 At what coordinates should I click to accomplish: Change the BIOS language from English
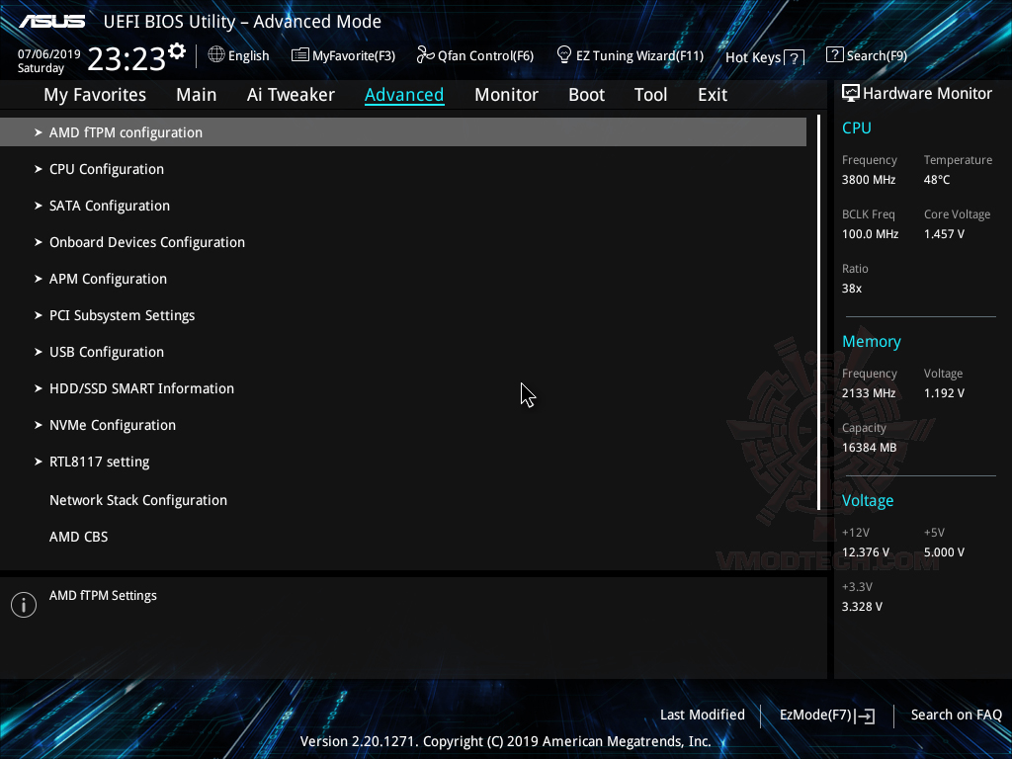[x=238, y=55]
